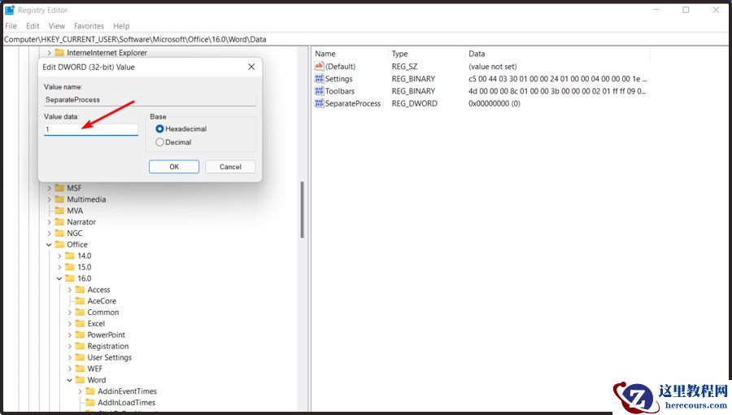Click the WEF folder icon
The height and width of the screenshot is (415, 732).
click(x=80, y=369)
